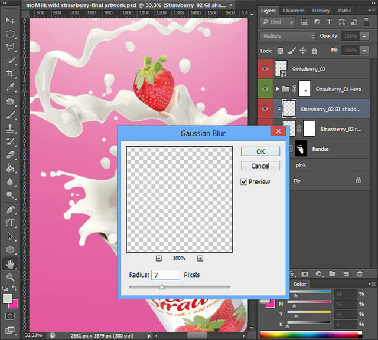The image size is (378, 340).
Task: Select the Hand tool
Action: 10,264
